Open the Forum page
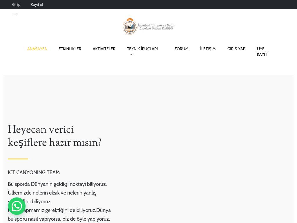Screen dimensions: 297x223 pos(181,49)
